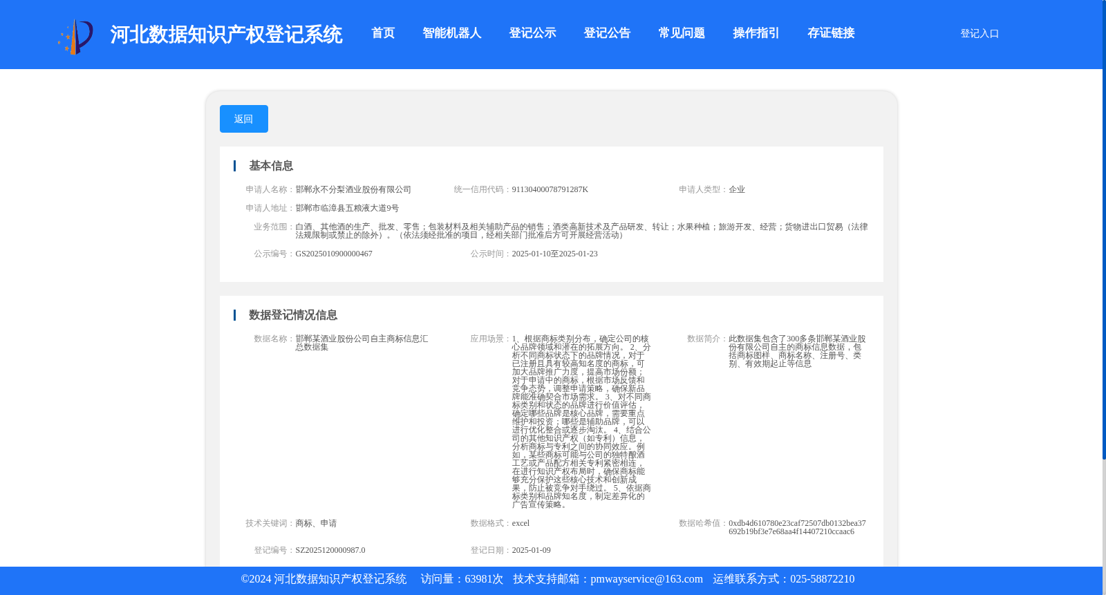Open the 首页 menu item
Viewport: 1106px width, 595px height.
pyautogui.click(x=383, y=33)
